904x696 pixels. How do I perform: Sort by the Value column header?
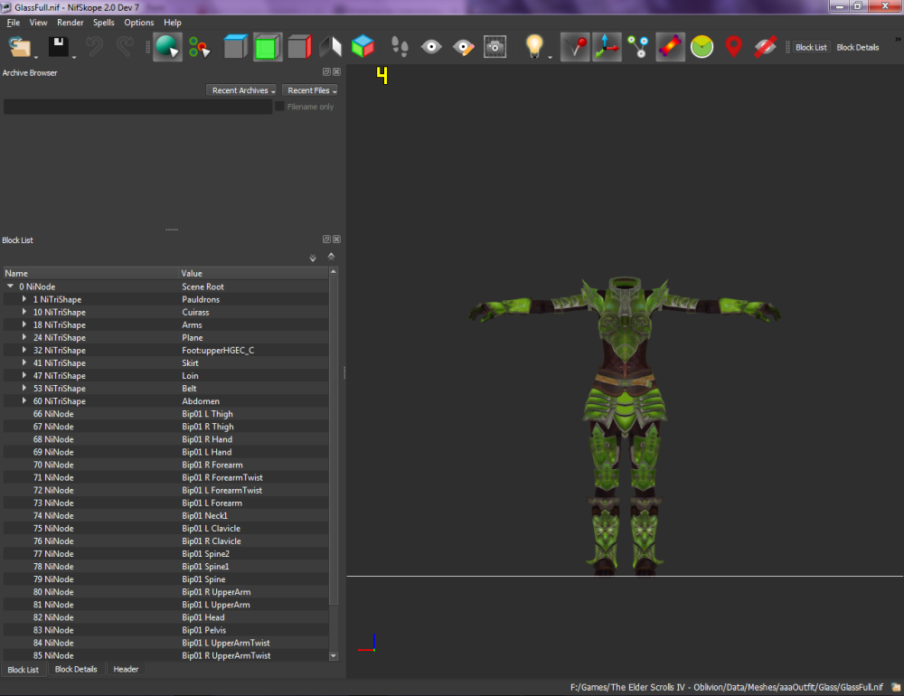pyautogui.click(x=253, y=273)
